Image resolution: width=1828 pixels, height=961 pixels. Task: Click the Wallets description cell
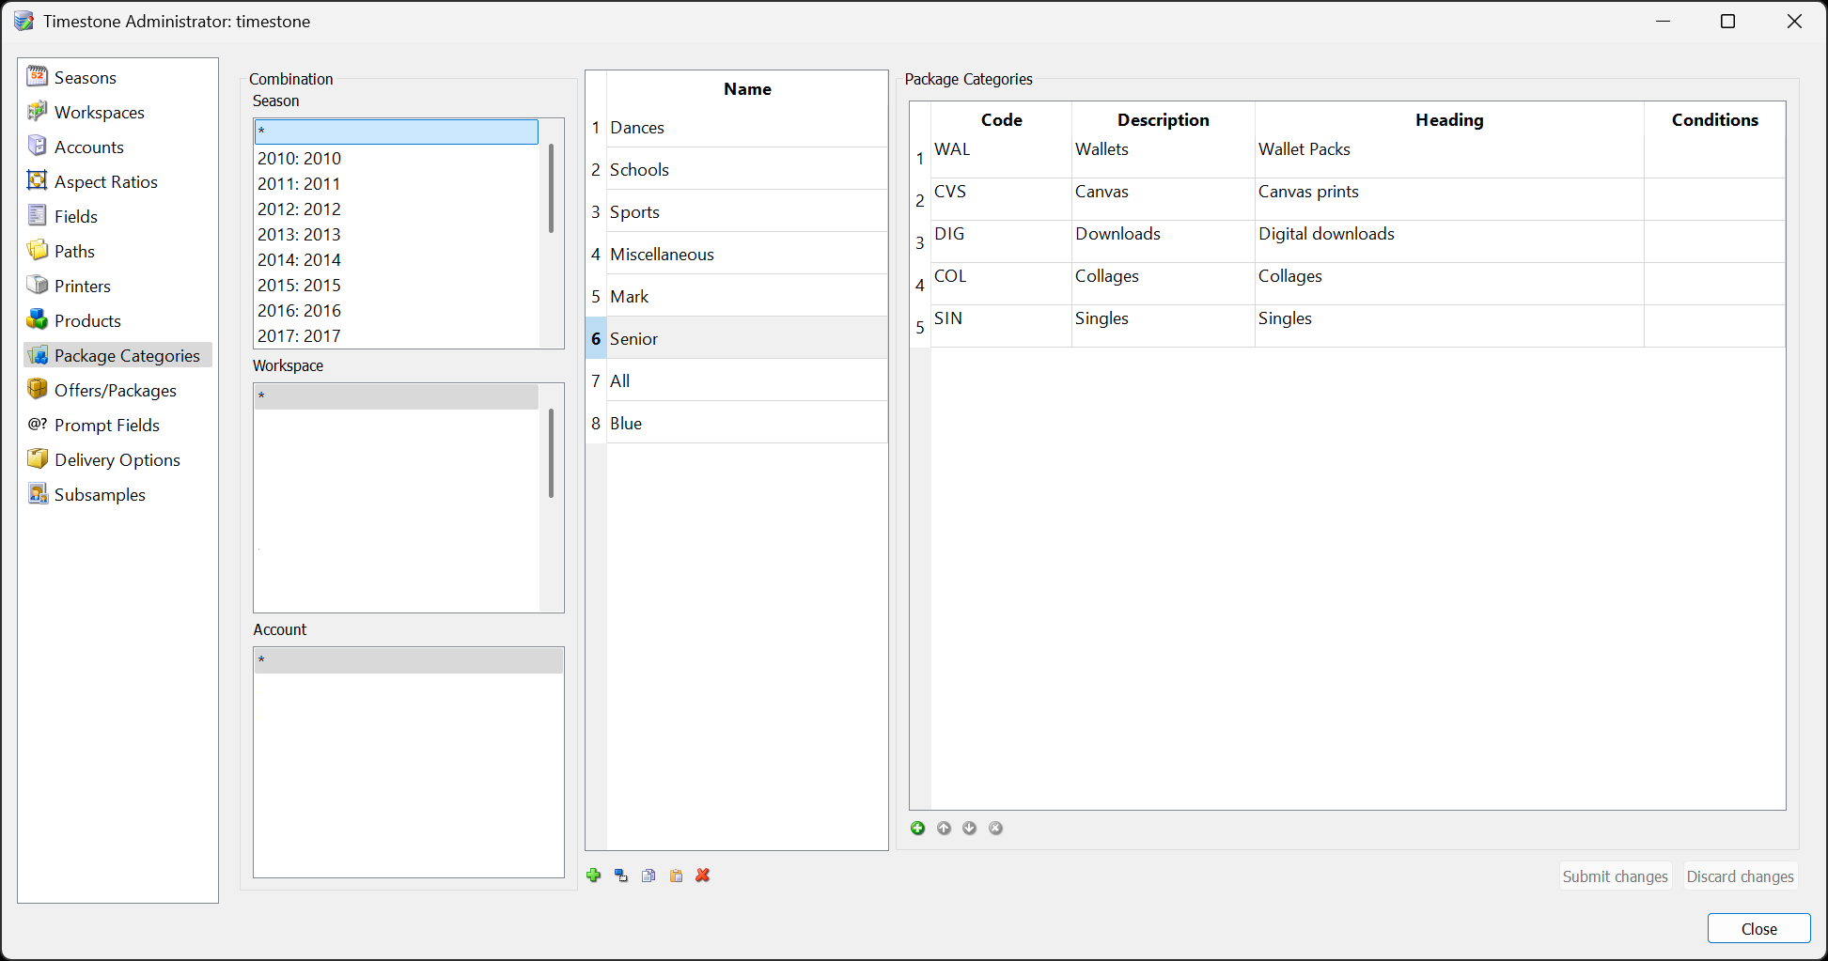pos(1164,157)
